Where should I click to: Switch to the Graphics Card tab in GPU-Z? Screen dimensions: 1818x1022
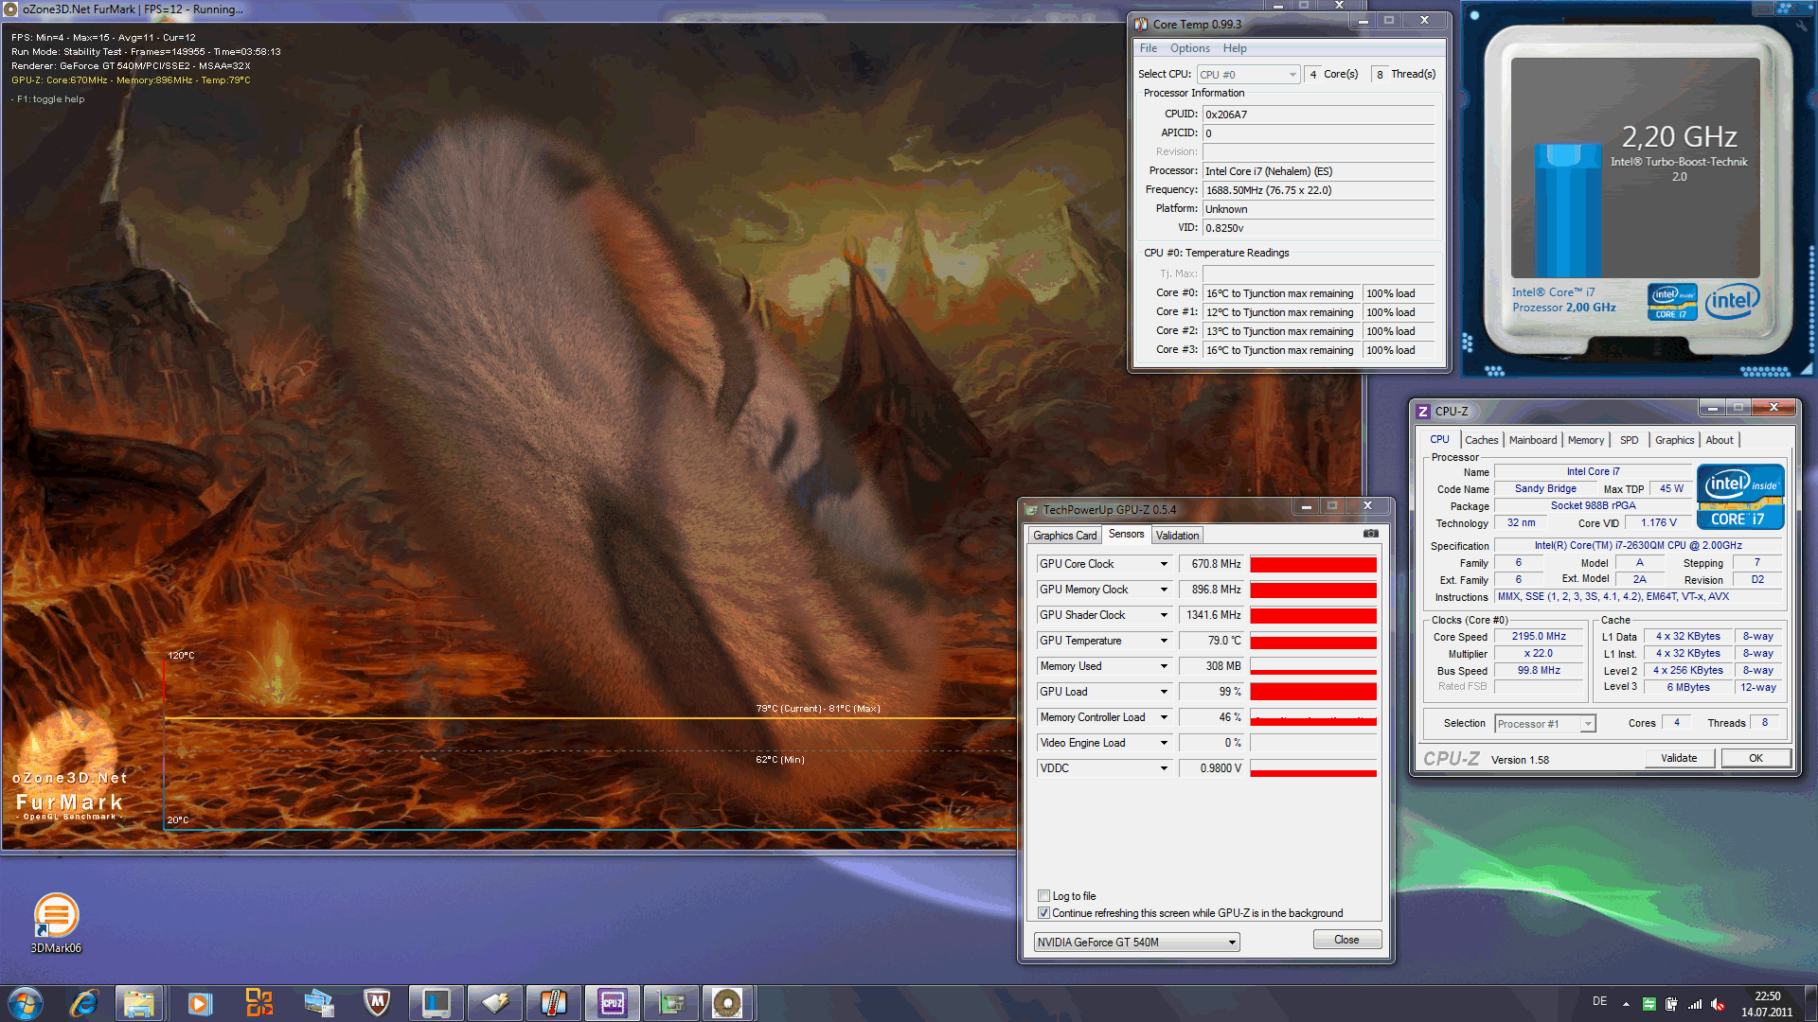(x=1064, y=536)
